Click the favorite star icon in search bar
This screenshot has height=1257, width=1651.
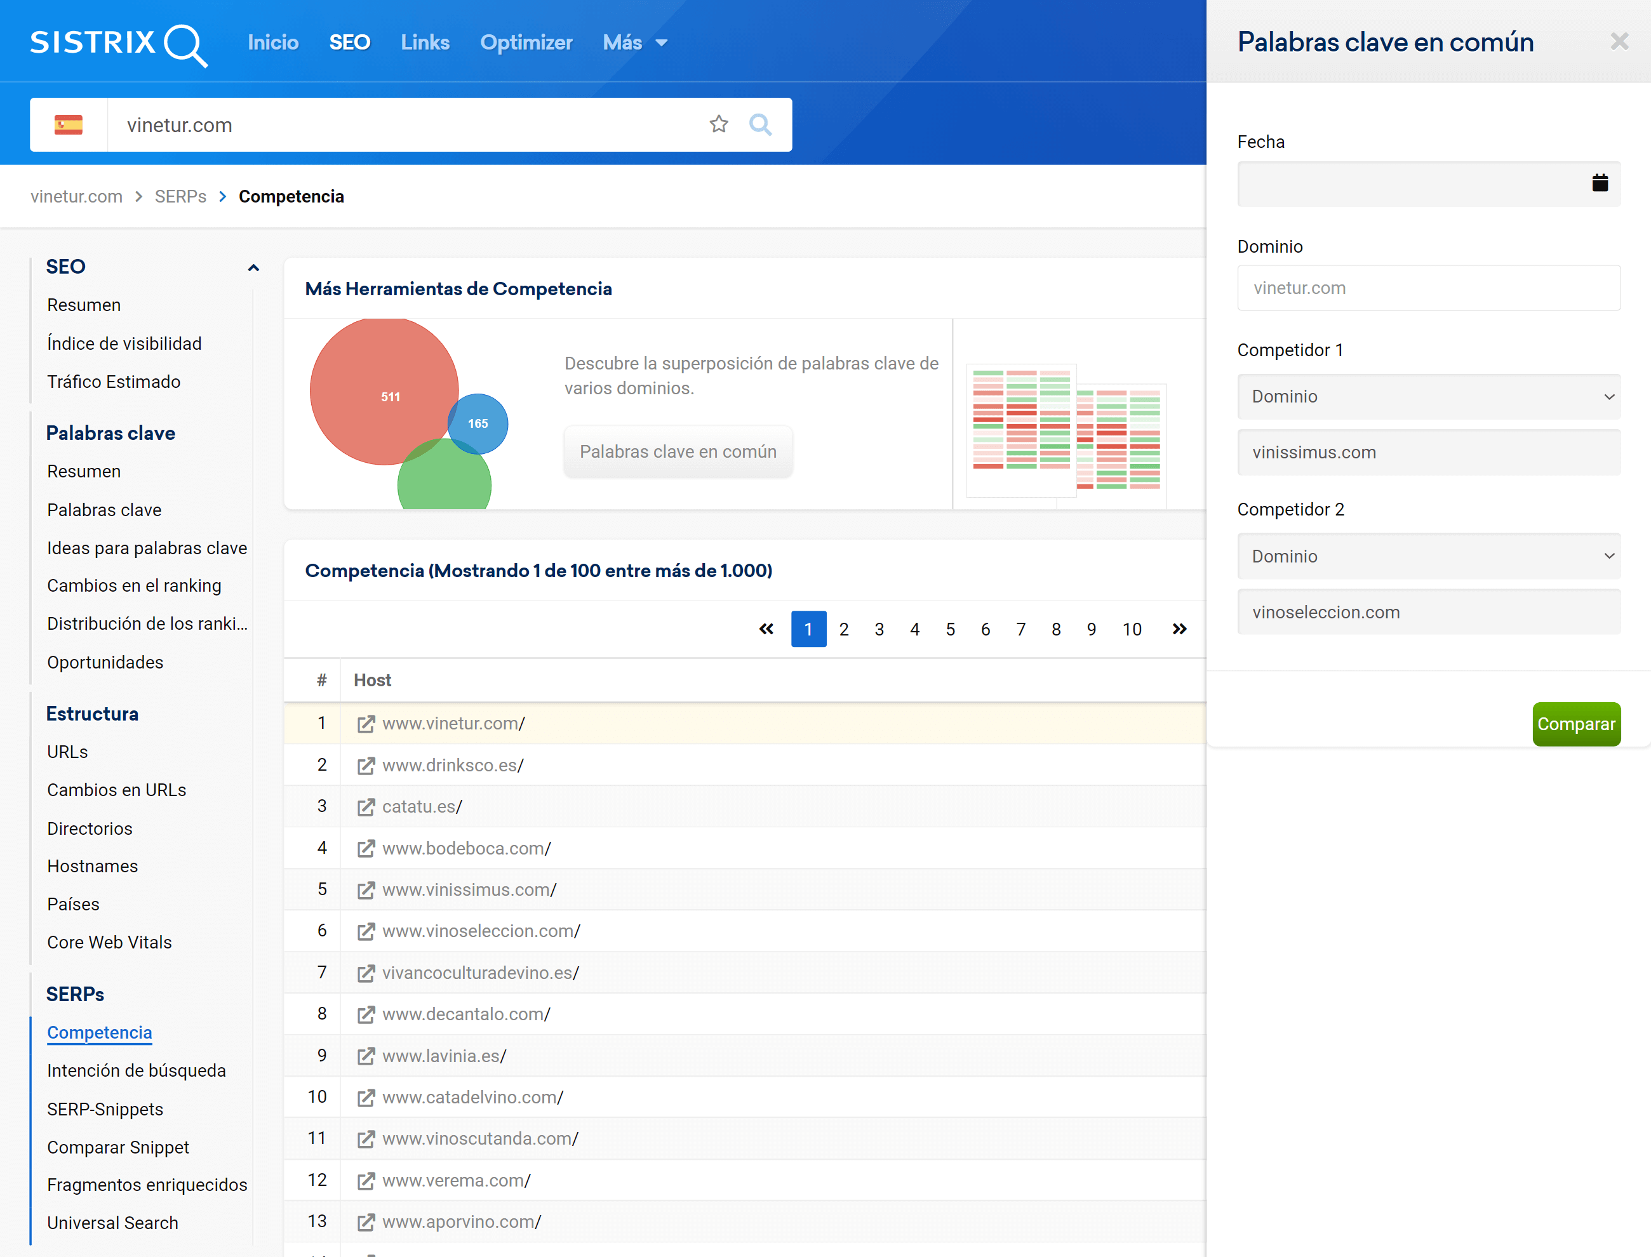click(718, 124)
